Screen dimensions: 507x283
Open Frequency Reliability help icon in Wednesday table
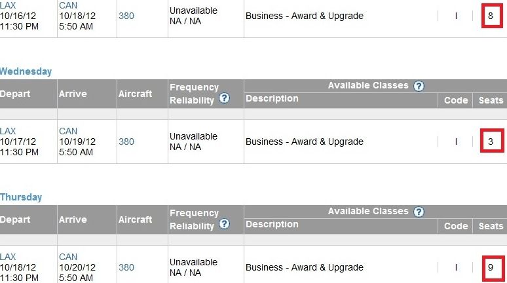[224, 98]
